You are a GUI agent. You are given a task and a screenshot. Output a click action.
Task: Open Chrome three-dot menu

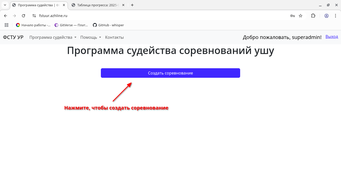tap(335, 16)
